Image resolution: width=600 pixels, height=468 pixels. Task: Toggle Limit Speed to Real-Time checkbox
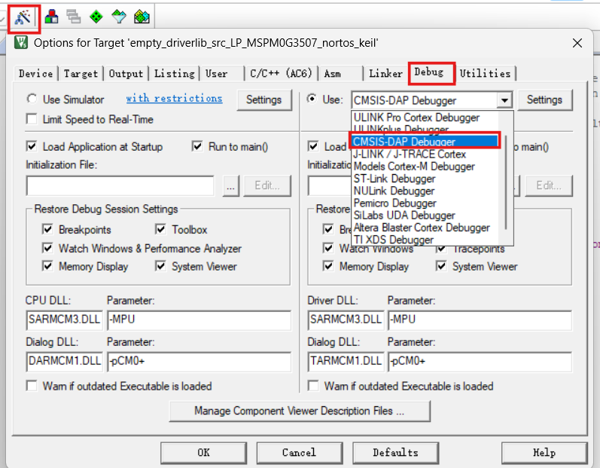32,119
